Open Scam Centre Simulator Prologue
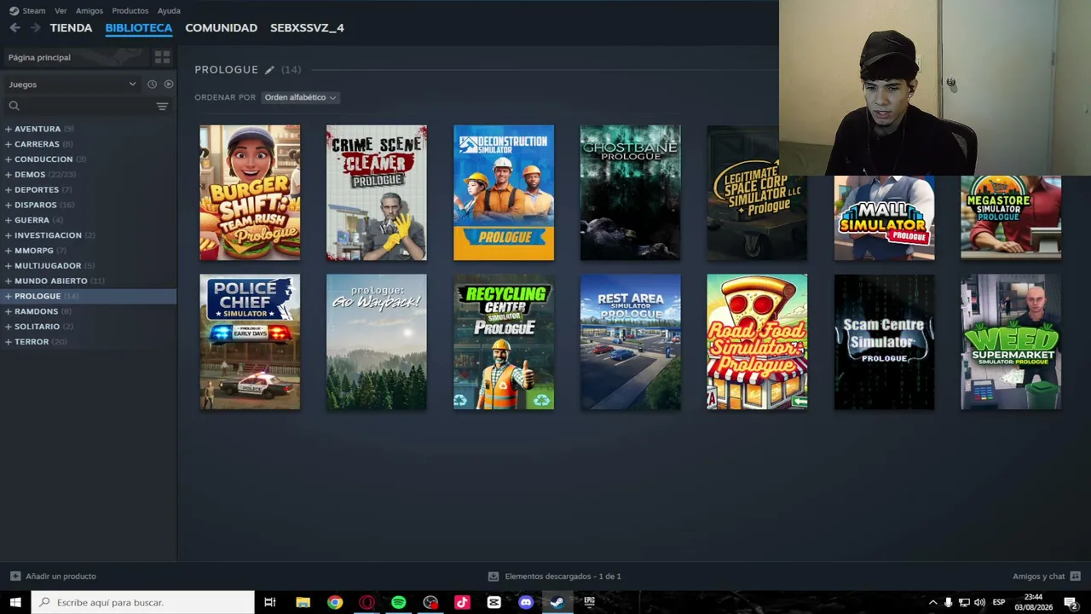Screen dimensions: 1091x614 pos(884,342)
